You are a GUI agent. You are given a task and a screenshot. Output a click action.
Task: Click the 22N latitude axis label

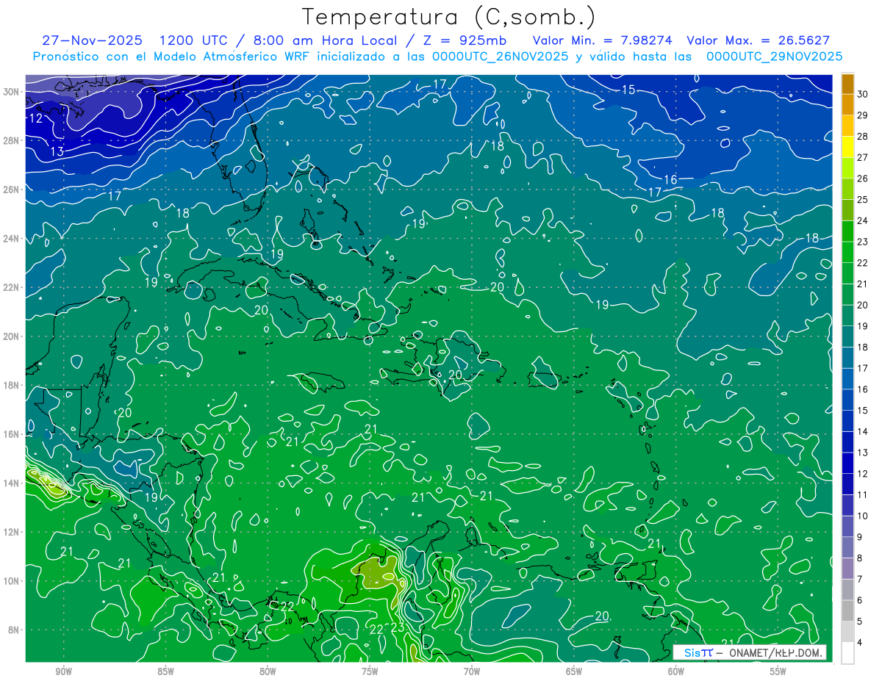click(x=11, y=287)
